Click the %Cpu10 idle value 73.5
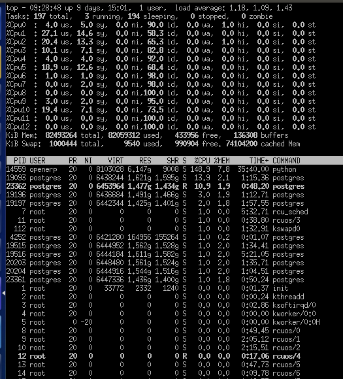This screenshot has height=379, width=343. click(155, 110)
